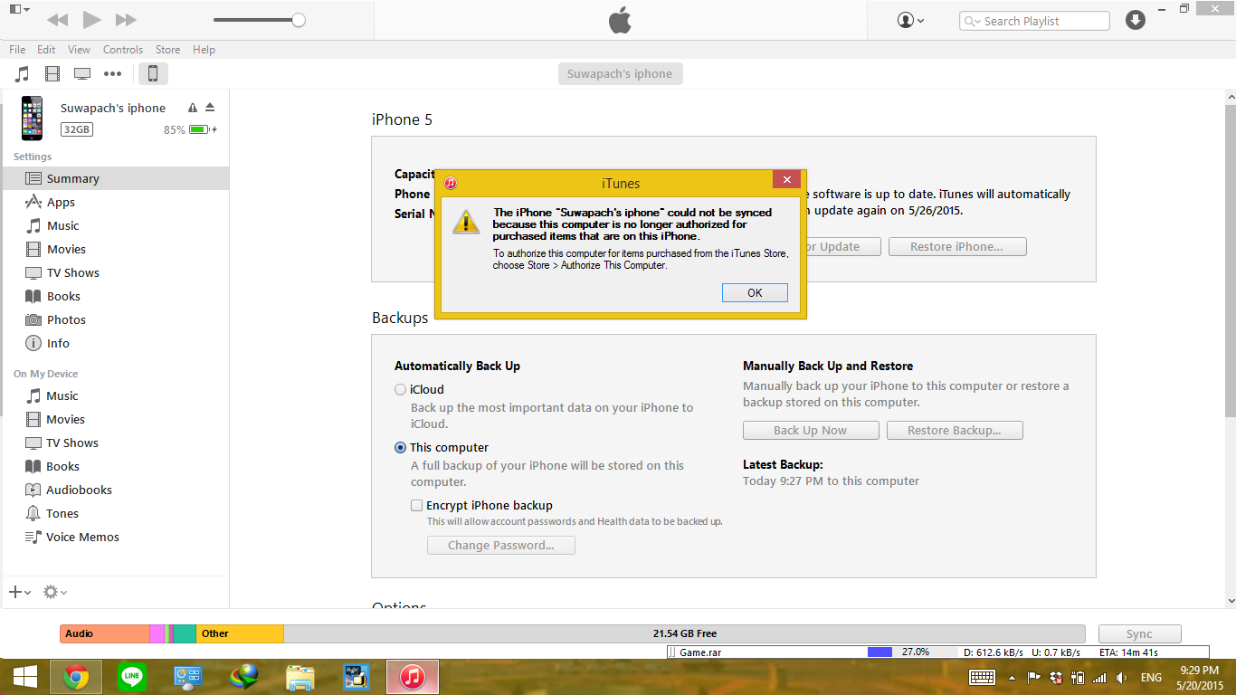Click the Restore Backup... button

pyautogui.click(x=955, y=430)
